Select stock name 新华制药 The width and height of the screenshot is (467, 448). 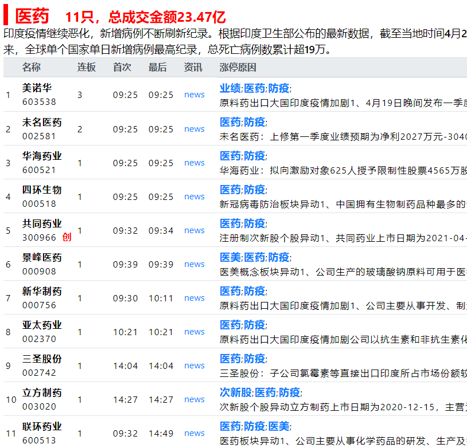tap(42, 291)
